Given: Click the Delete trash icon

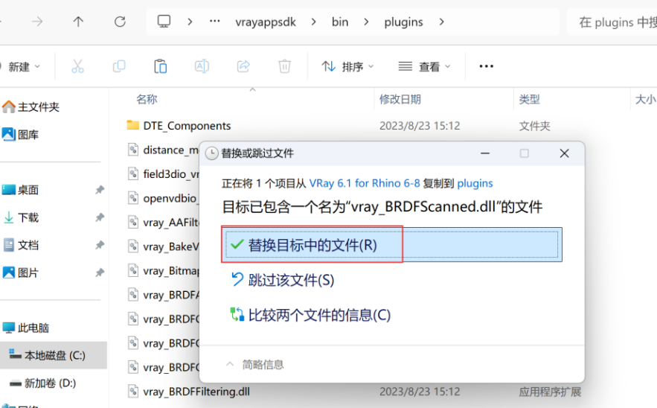Looking at the screenshot, I should 284,66.
